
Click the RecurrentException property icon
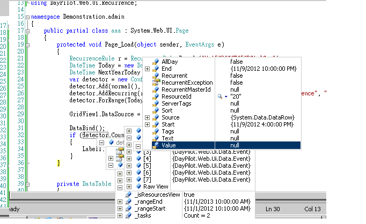click(x=156, y=83)
